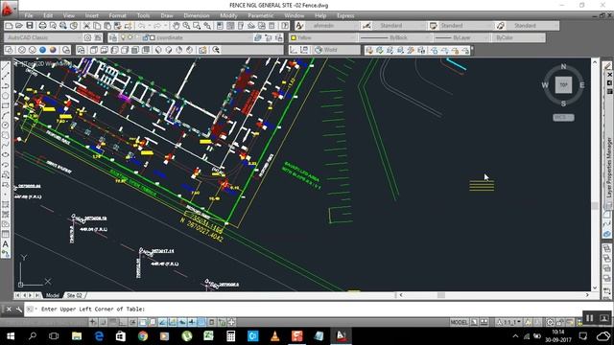
Task: Click the Table tool in Draw toolbar
Action: click(x=6, y=234)
